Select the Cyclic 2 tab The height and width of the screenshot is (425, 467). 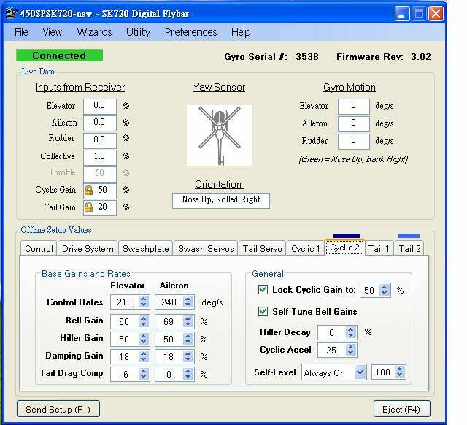pos(344,248)
